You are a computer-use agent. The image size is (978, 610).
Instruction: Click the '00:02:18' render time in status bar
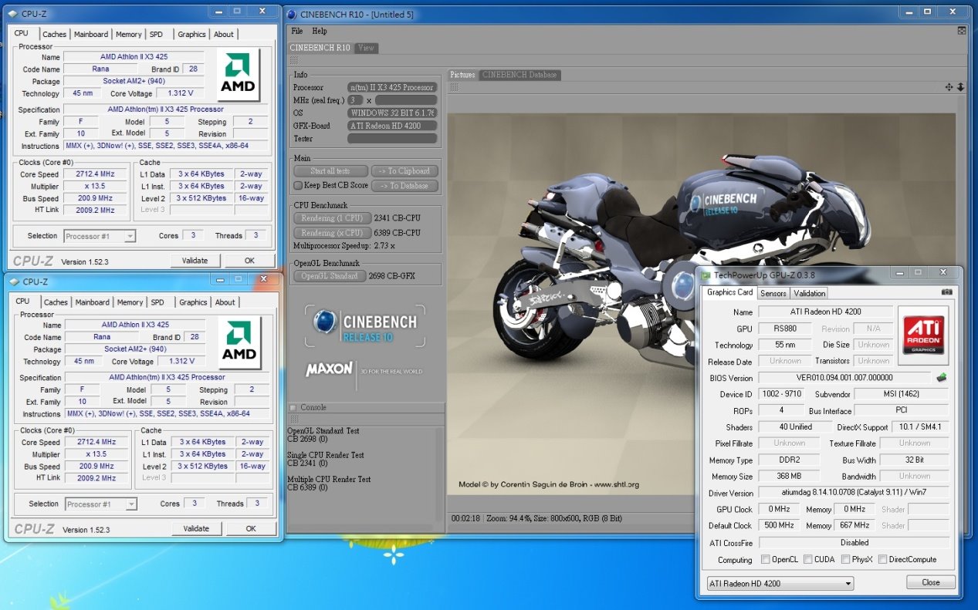pyautogui.click(x=467, y=518)
